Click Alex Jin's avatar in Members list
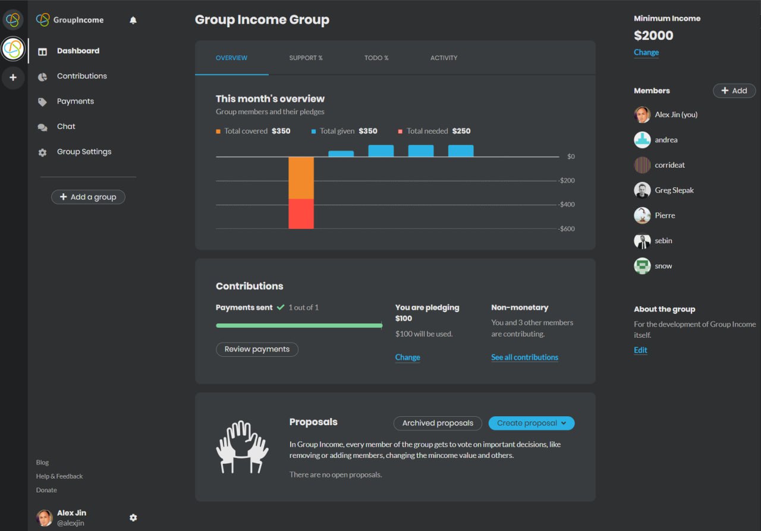This screenshot has width=761, height=531. click(642, 115)
